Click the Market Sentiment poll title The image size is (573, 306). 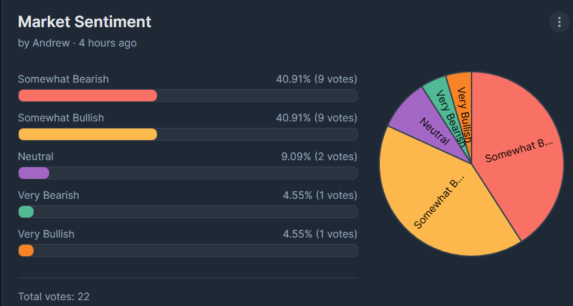(x=85, y=22)
